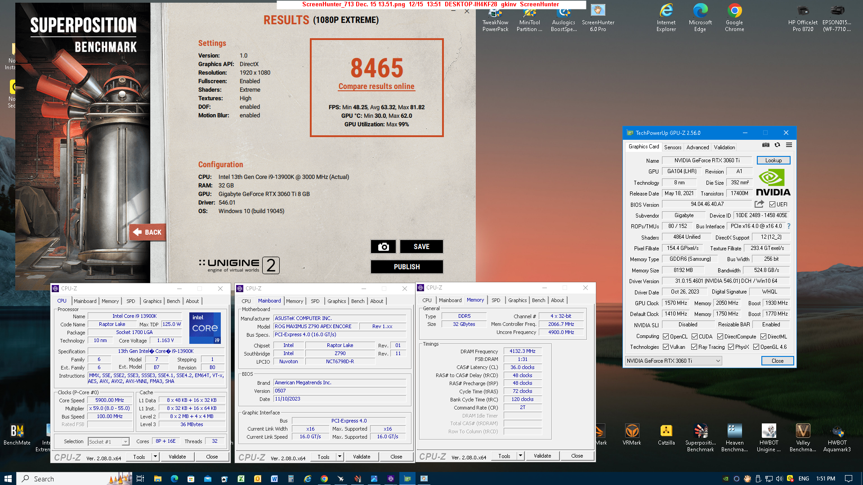863x485 pixels.
Task: Switch to Validation tab in GPU-Z
Action: (724, 147)
